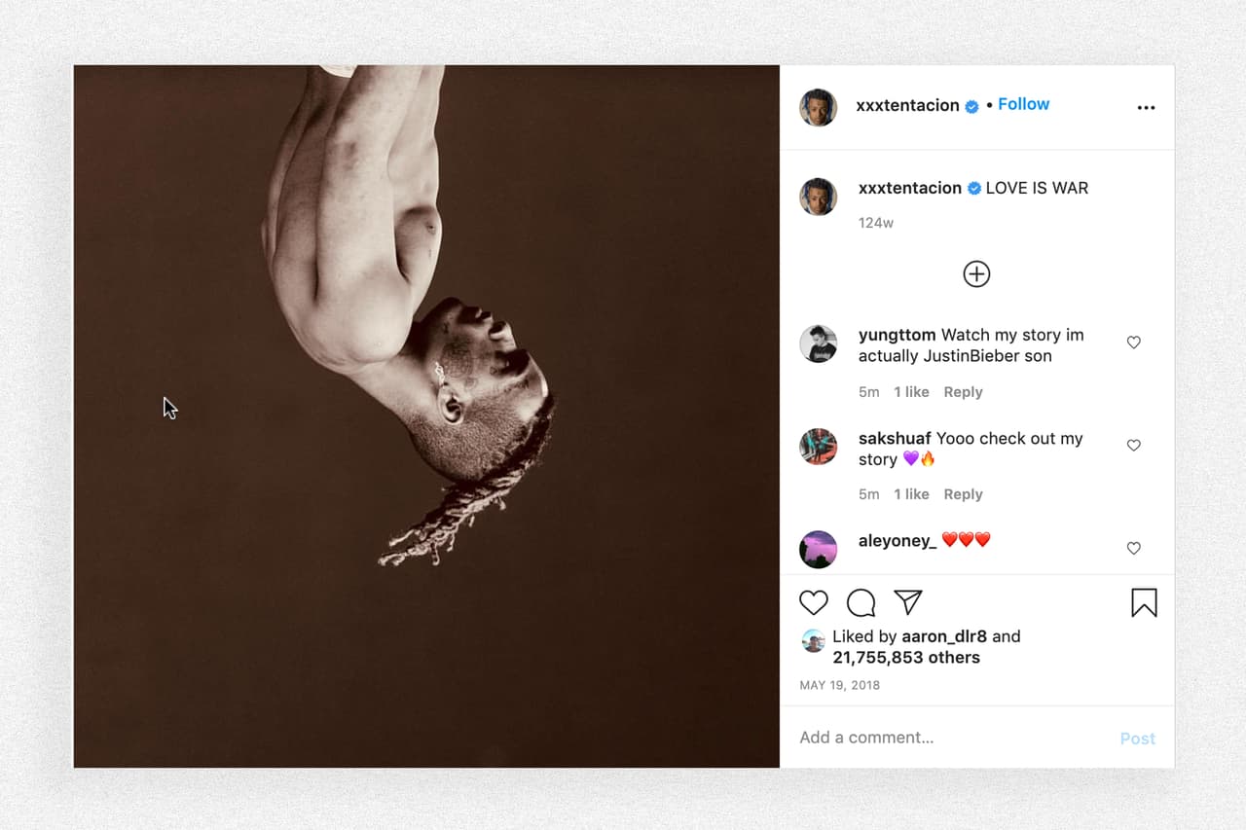
Task: Open xxxtentacion's profile picture in the header
Action: [818, 108]
